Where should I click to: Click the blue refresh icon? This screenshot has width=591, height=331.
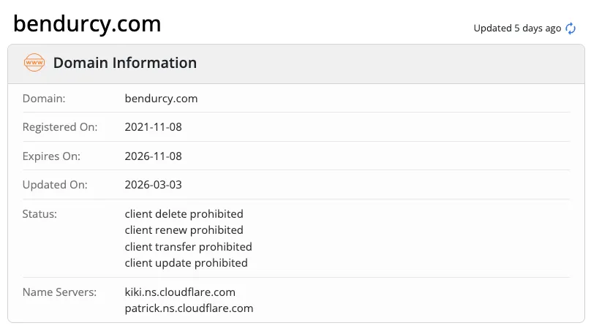coord(571,28)
